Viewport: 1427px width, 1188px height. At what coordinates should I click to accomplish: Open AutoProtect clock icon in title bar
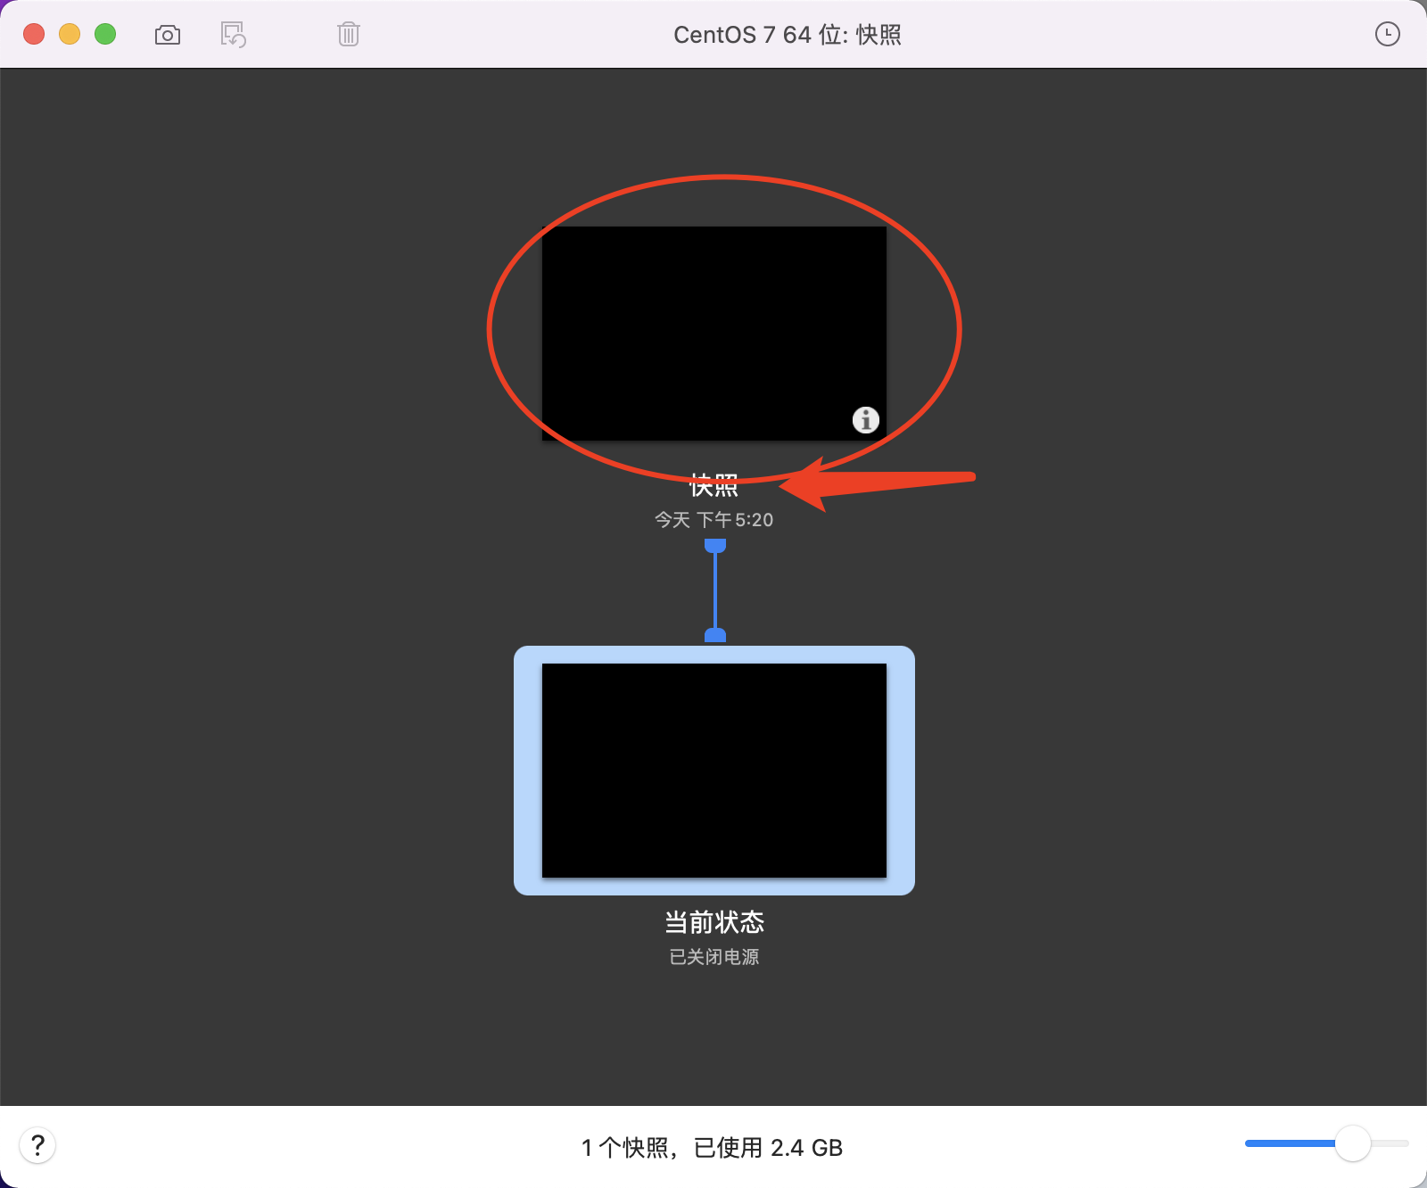pos(1388,35)
